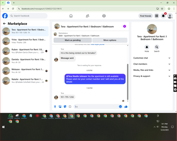The height and width of the screenshot is (141, 177).
Task: Click More options button
Action: click(x=110, y=40)
